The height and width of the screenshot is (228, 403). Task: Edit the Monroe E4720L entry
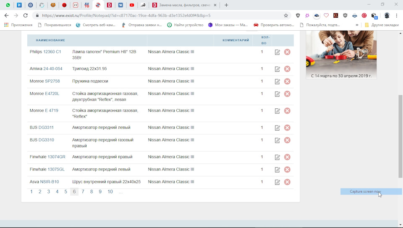[277, 94]
